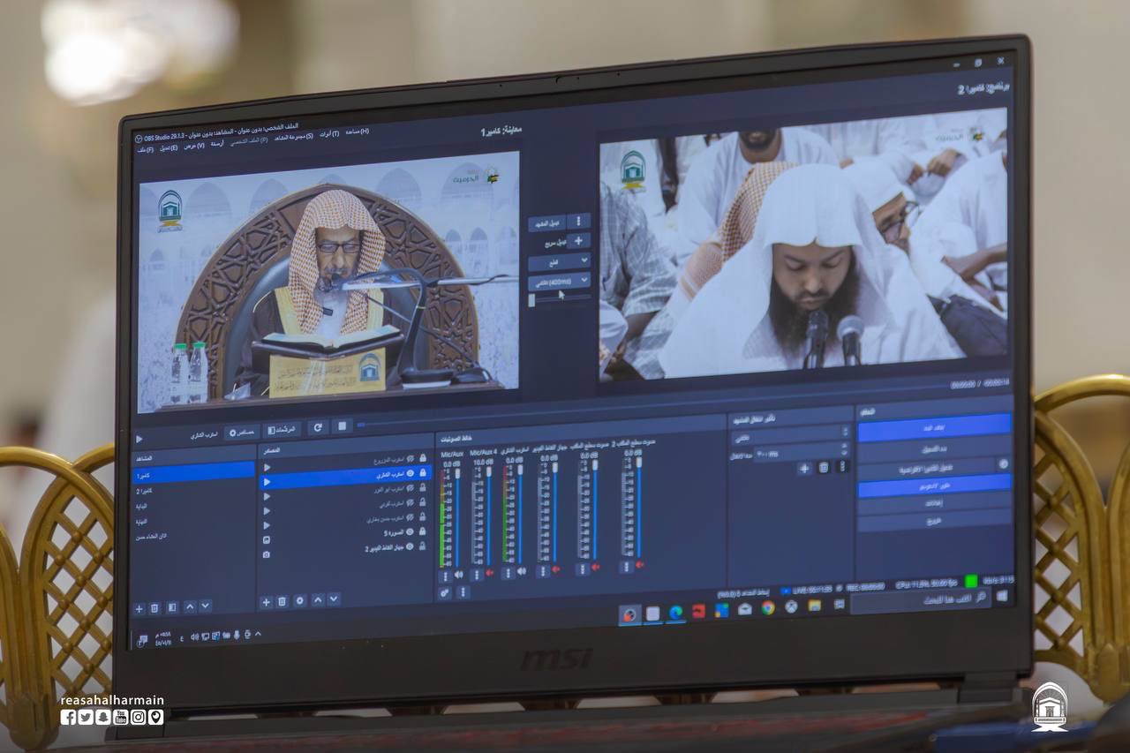Image resolution: width=1130 pixels, height=753 pixels.
Task: Open source properties gear in sources footer
Action: click(300, 600)
